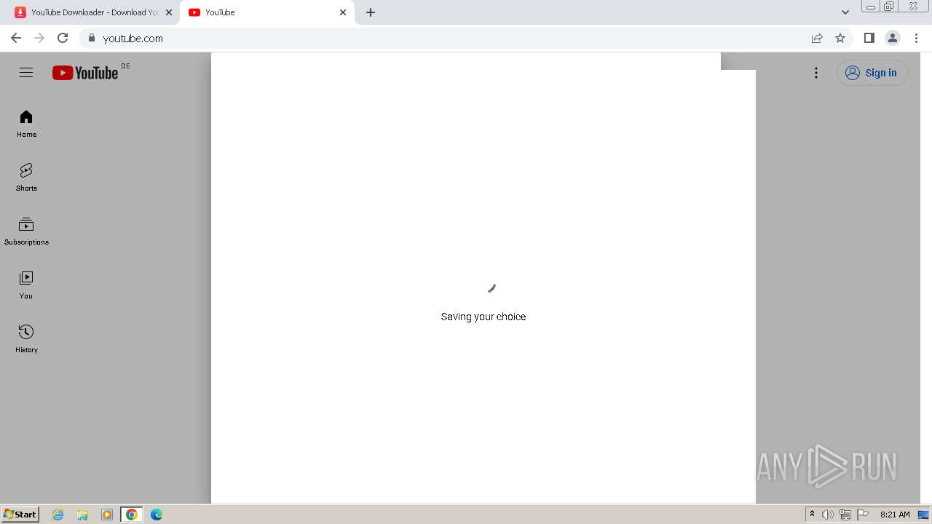Go forward in browser history
This screenshot has height=524, width=932.
click(x=39, y=38)
